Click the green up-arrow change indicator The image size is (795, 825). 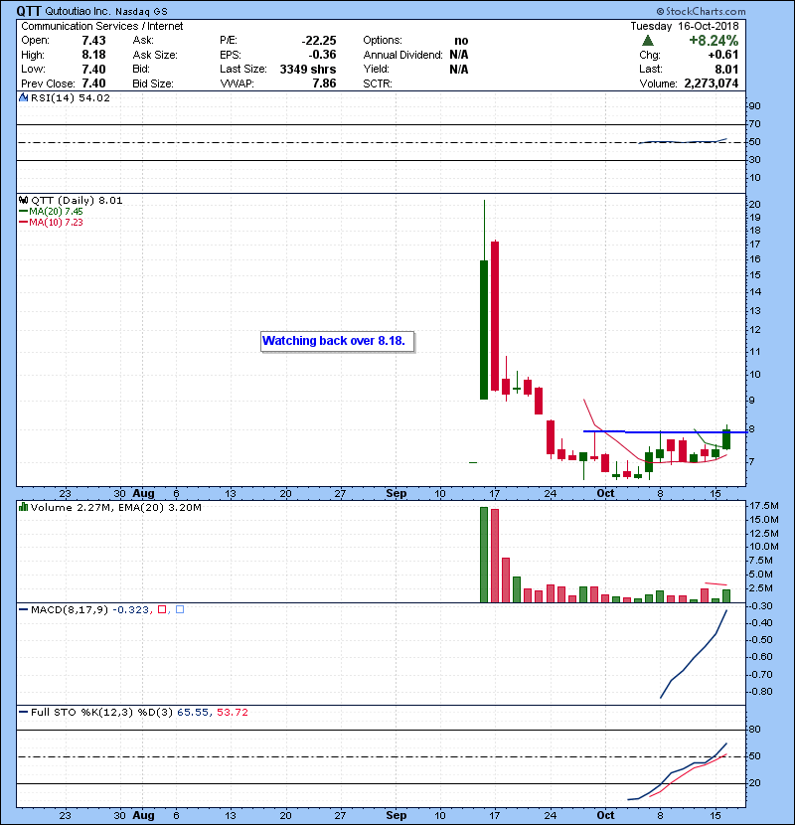[x=648, y=41]
